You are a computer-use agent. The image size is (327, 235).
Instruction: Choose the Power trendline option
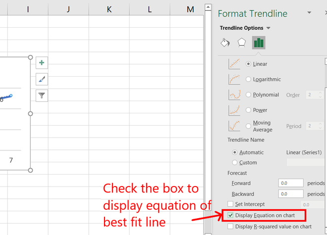pos(248,110)
